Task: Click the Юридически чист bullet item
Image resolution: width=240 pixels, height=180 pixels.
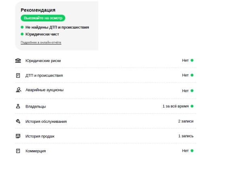Action: pos(40,34)
